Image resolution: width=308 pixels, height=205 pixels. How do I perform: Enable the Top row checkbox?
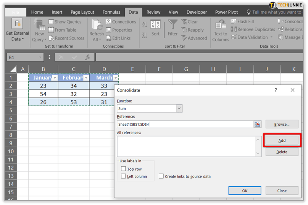tap(123, 169)
